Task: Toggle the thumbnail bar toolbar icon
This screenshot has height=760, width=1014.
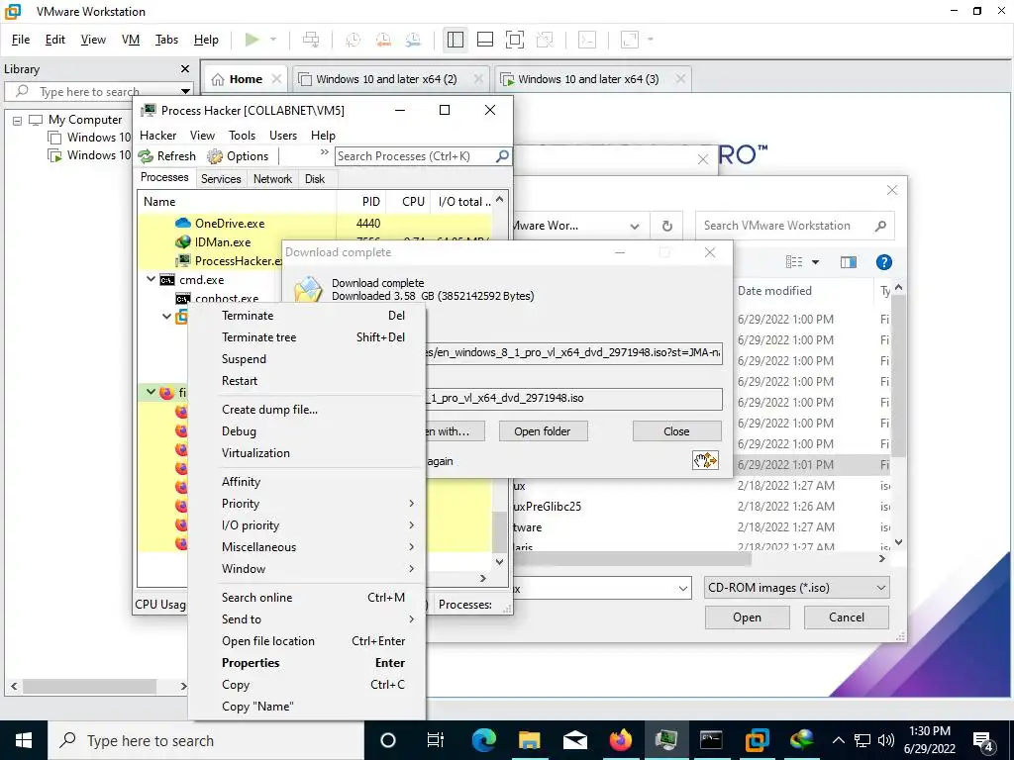Action: (485, 40)
